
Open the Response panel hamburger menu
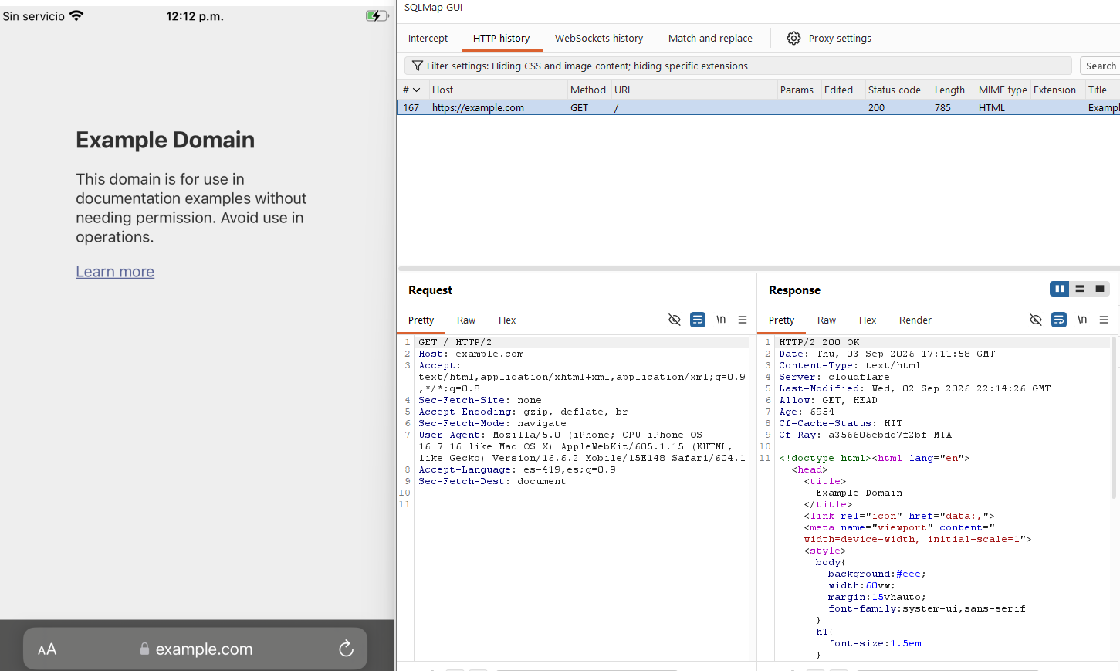pyautogui.click(x=1104, y=320)
